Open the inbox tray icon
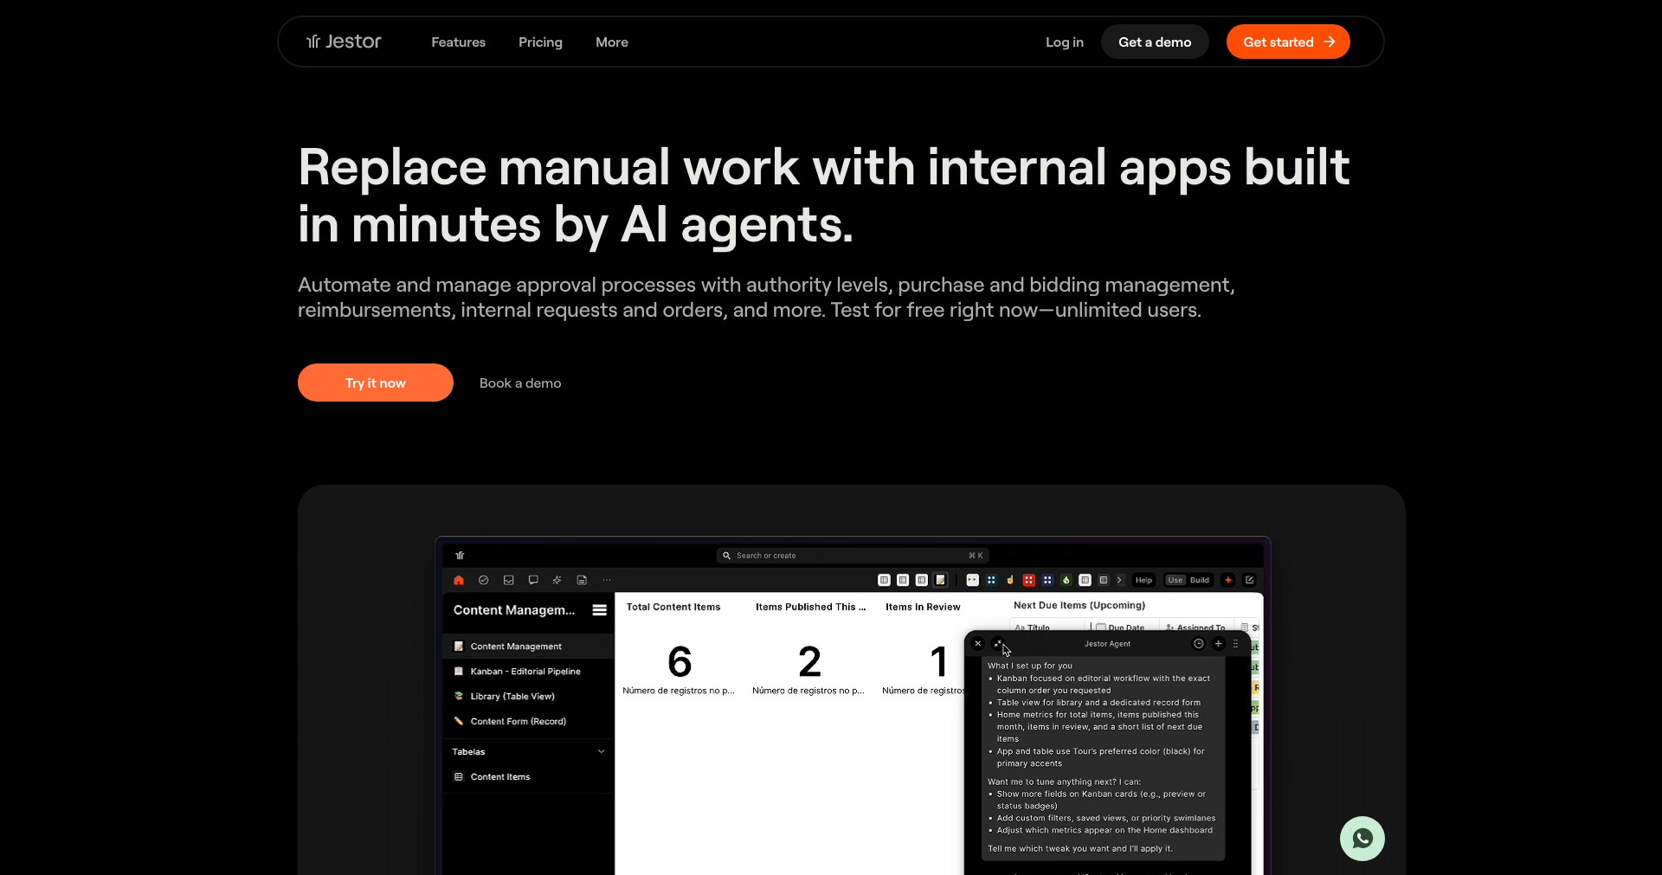Viewport: 1662px width, 875px height. point(508,580)
